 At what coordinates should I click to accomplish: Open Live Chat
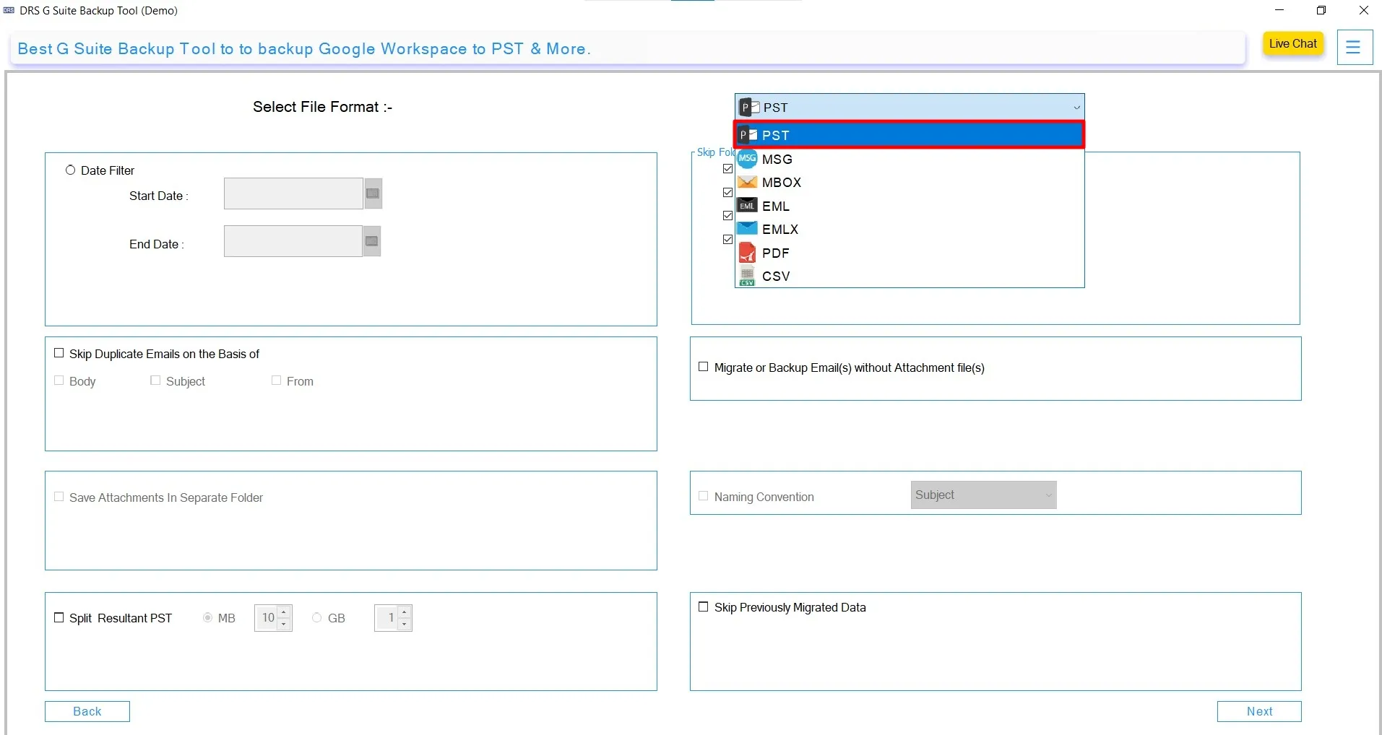pyautogui.click(x=1293, y=44)
